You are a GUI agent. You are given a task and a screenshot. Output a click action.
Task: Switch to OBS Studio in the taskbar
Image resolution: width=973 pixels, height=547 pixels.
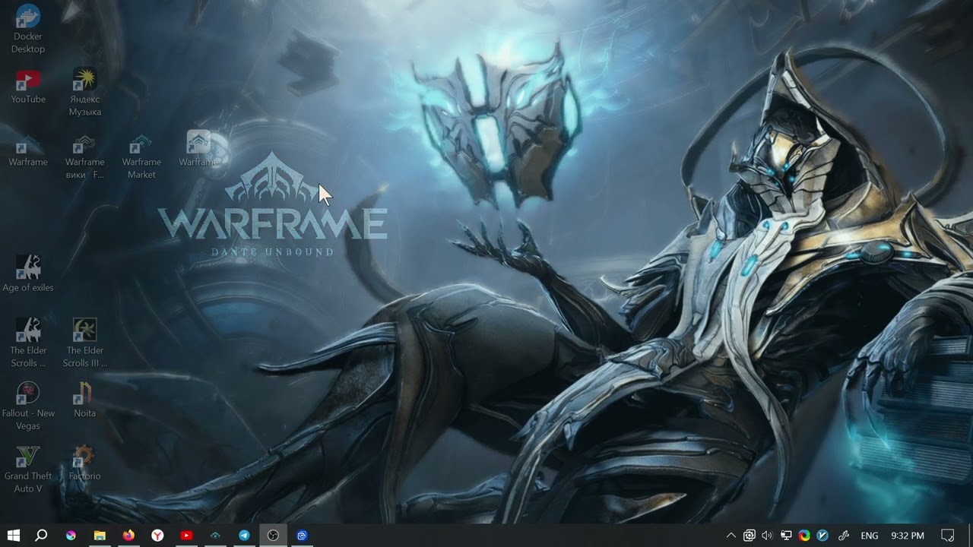click(x=273, y=536)
